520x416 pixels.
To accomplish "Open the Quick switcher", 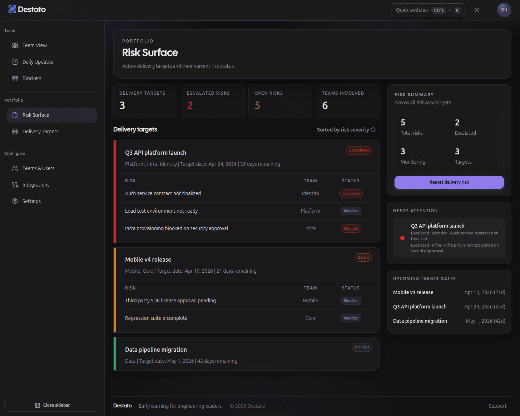I will (428, 10).
